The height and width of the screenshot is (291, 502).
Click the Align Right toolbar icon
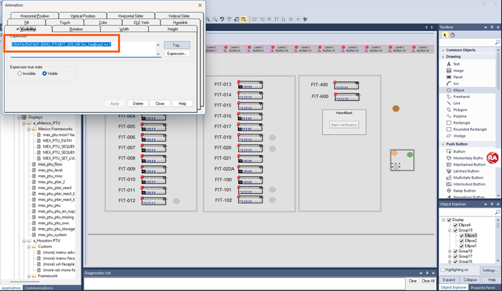click(x=262, y=20)
